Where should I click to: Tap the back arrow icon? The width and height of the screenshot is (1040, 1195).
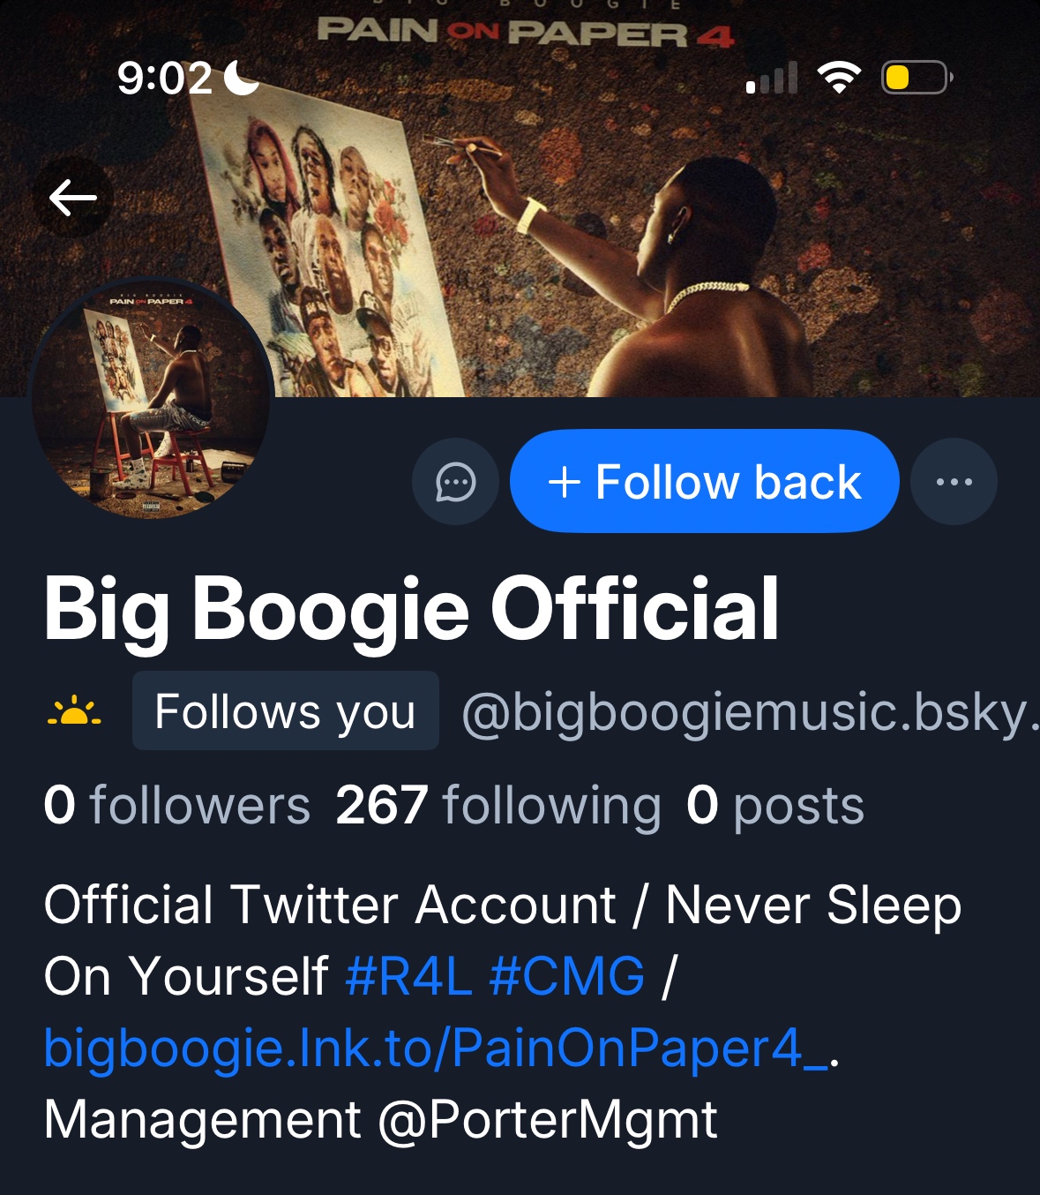pos(73,197)
